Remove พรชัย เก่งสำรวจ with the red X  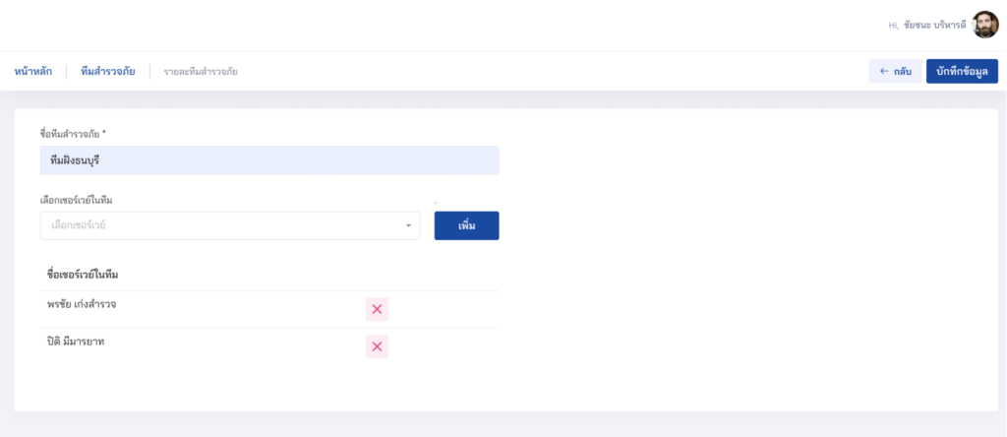pyautogui.click(x=377, y=309)
